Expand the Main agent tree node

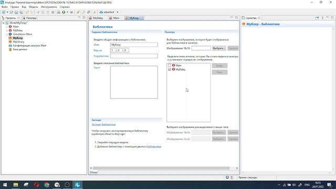tap(7, 27)
